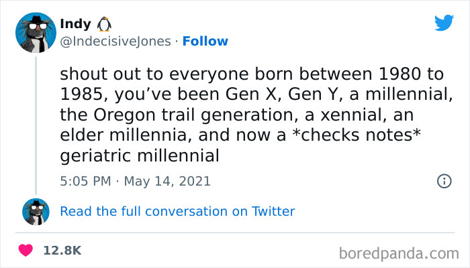Click the Twitter bird logo
Viewport: 470px width, 268px height.
tap(444, 23)
